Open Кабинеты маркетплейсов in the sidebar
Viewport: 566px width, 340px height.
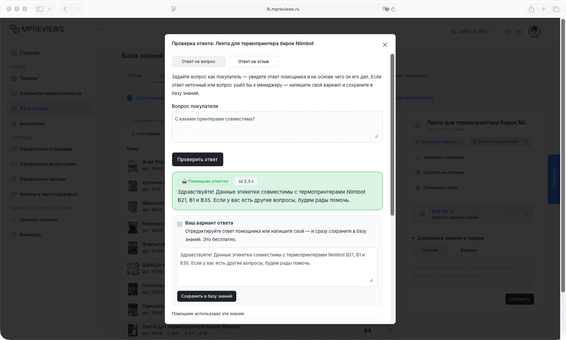tap(50, 93)
